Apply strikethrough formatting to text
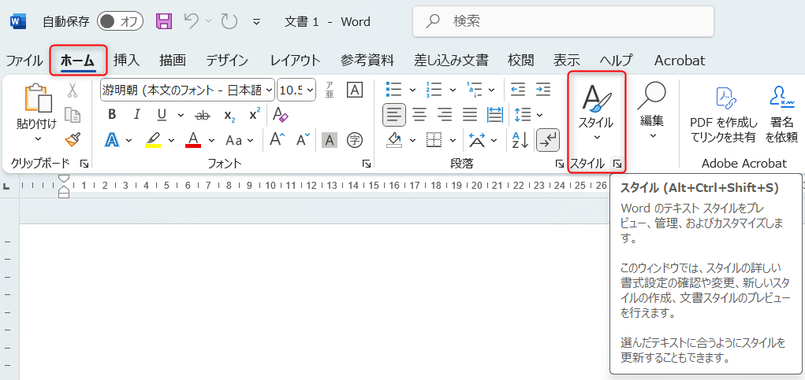The image size is (805, 380). [203, 115]
